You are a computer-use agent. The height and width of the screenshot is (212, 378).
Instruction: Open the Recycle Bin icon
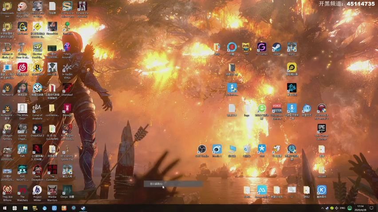[247, 151]
